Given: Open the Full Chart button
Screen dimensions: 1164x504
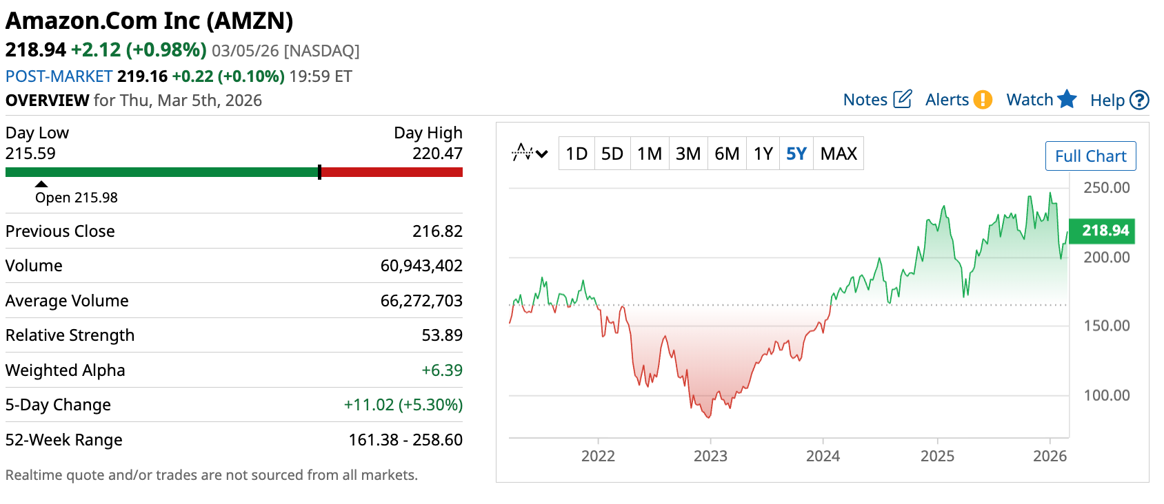Looking at the screenshot, I should [x=1090, y=156].
